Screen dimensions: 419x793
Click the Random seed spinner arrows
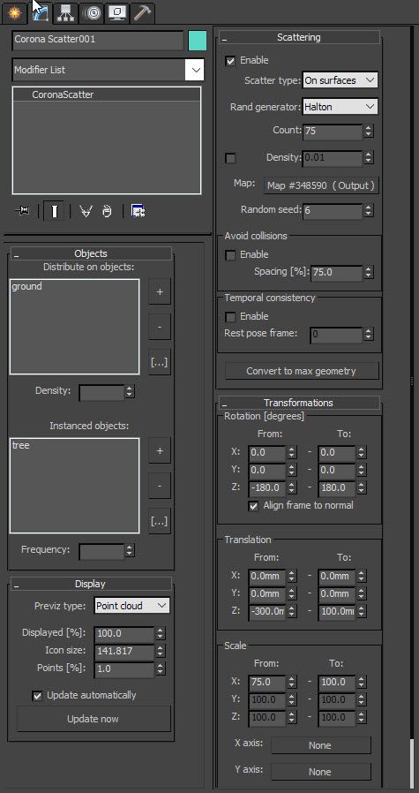click(369, 210)
